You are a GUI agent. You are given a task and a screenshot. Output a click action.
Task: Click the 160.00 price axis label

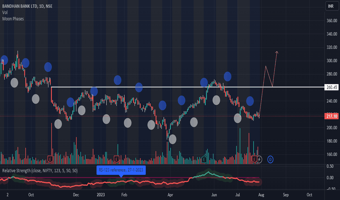332,155
